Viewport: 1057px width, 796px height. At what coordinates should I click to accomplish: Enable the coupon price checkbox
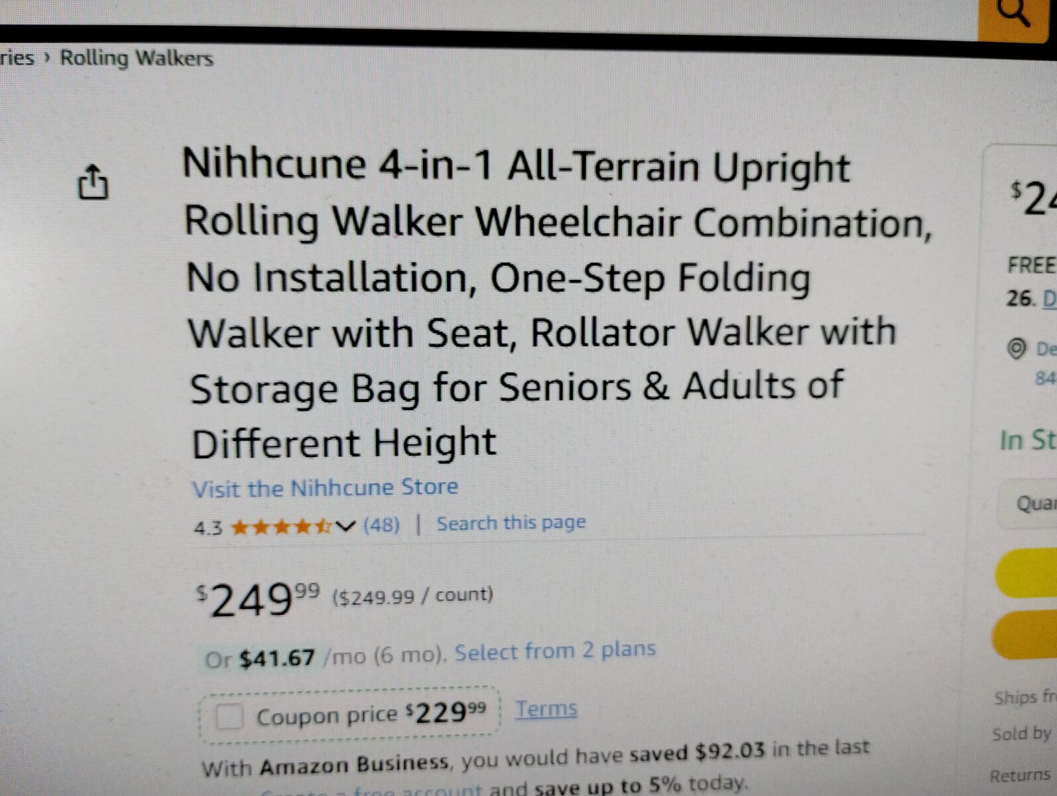click(229, 717)
